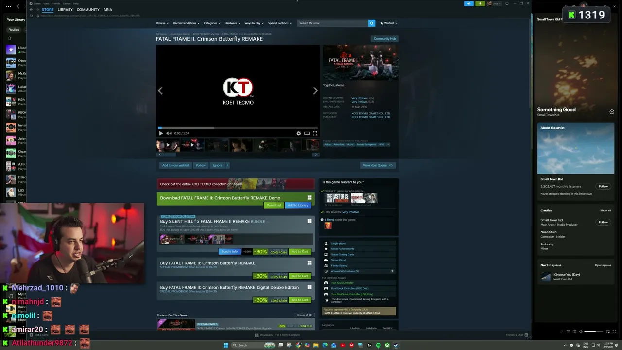Open Spotify from the taskbar
The image size is (622, 350).
click(x=378, y=345)
